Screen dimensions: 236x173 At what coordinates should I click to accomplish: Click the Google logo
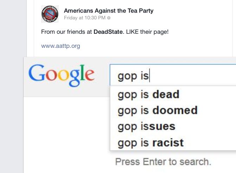[x=62, y=75]
